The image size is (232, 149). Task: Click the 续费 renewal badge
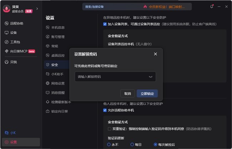point(29,11)
